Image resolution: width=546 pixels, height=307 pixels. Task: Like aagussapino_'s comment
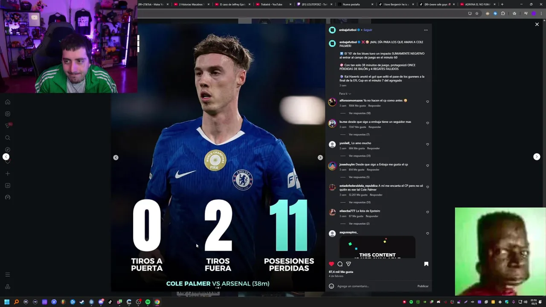pyautogui.click(x=427, y=233)
